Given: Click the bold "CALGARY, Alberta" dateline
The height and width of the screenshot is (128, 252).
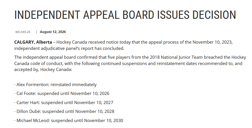Looking at the screenshot, I should pos(33,42).
